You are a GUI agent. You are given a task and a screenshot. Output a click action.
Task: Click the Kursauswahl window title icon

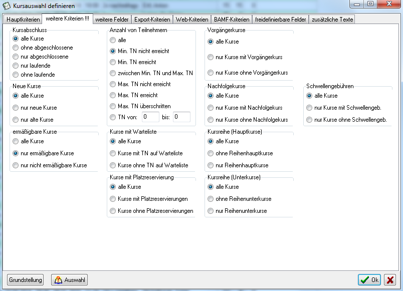(7, 6)
